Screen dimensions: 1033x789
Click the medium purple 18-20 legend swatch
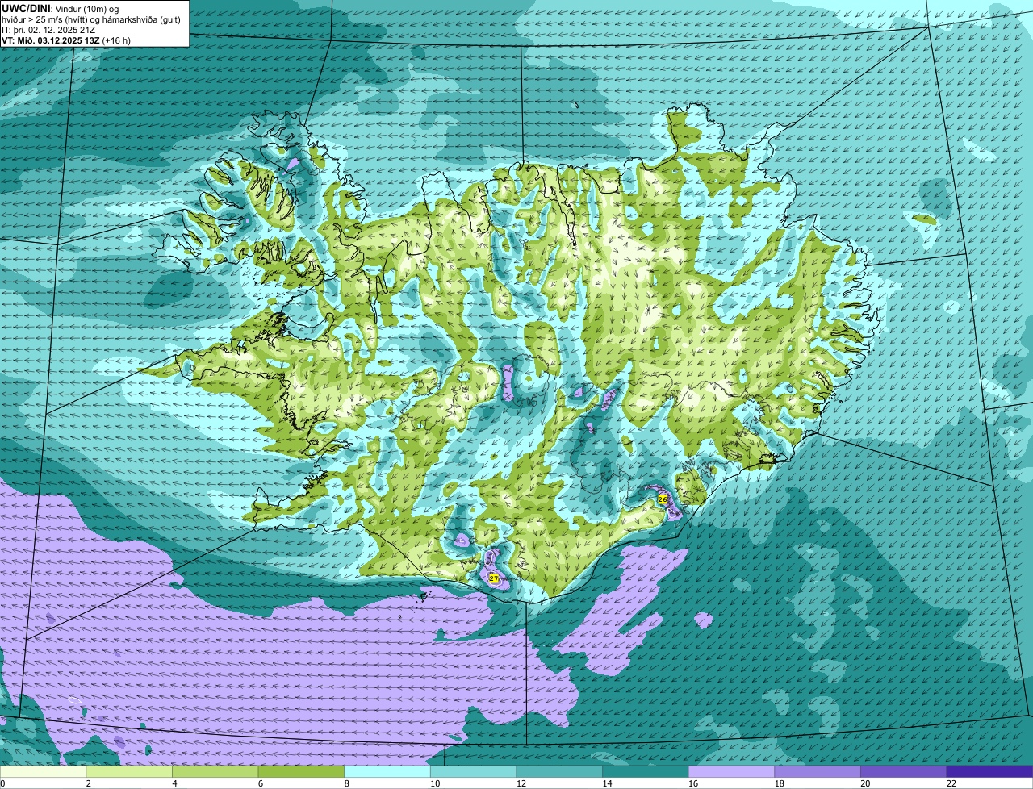coord(818,771)
